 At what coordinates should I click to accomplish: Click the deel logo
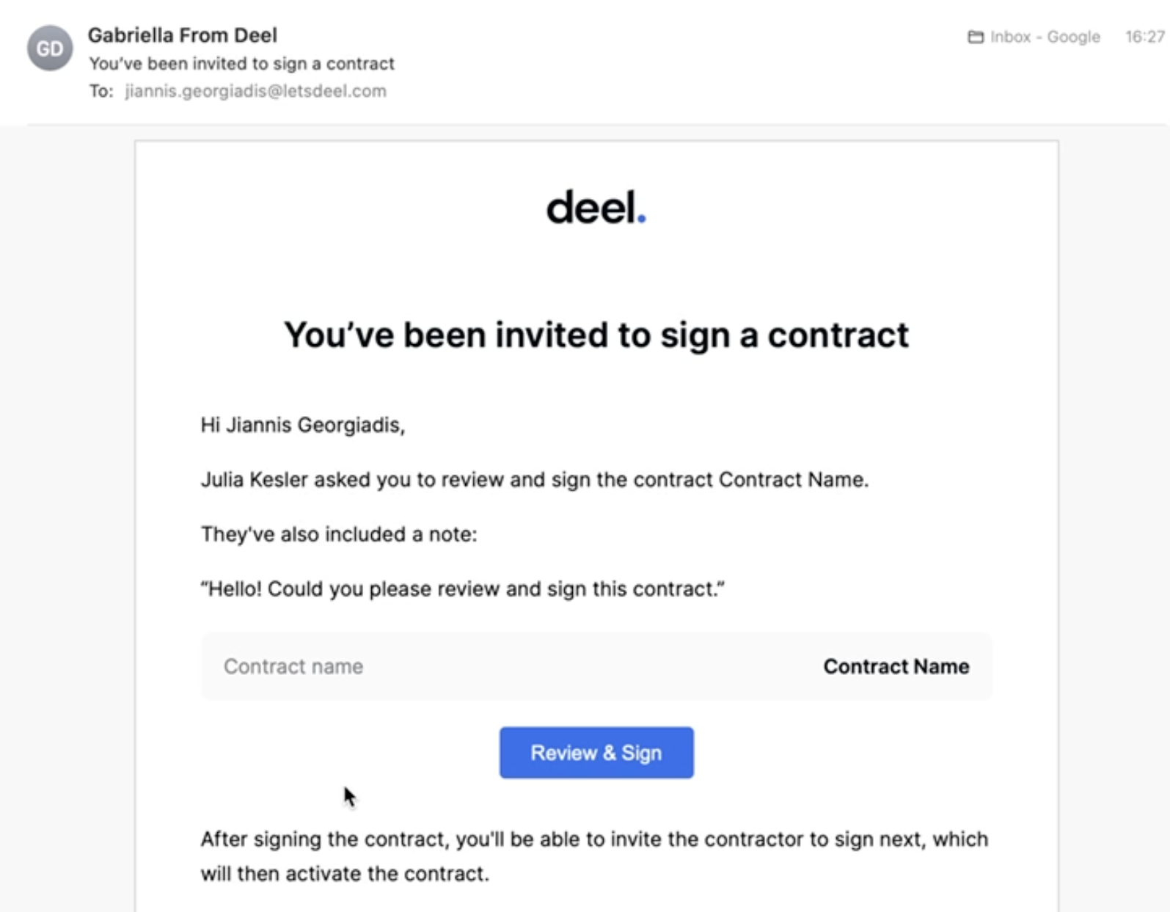(596, 208)
